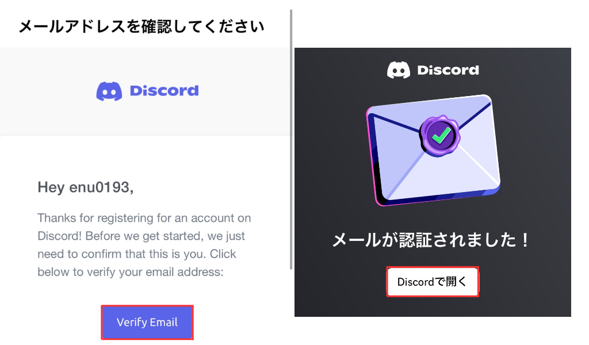Click the green checkmark on the purple seal
This screenshot has width=589, height=345.
pos(441,136)
